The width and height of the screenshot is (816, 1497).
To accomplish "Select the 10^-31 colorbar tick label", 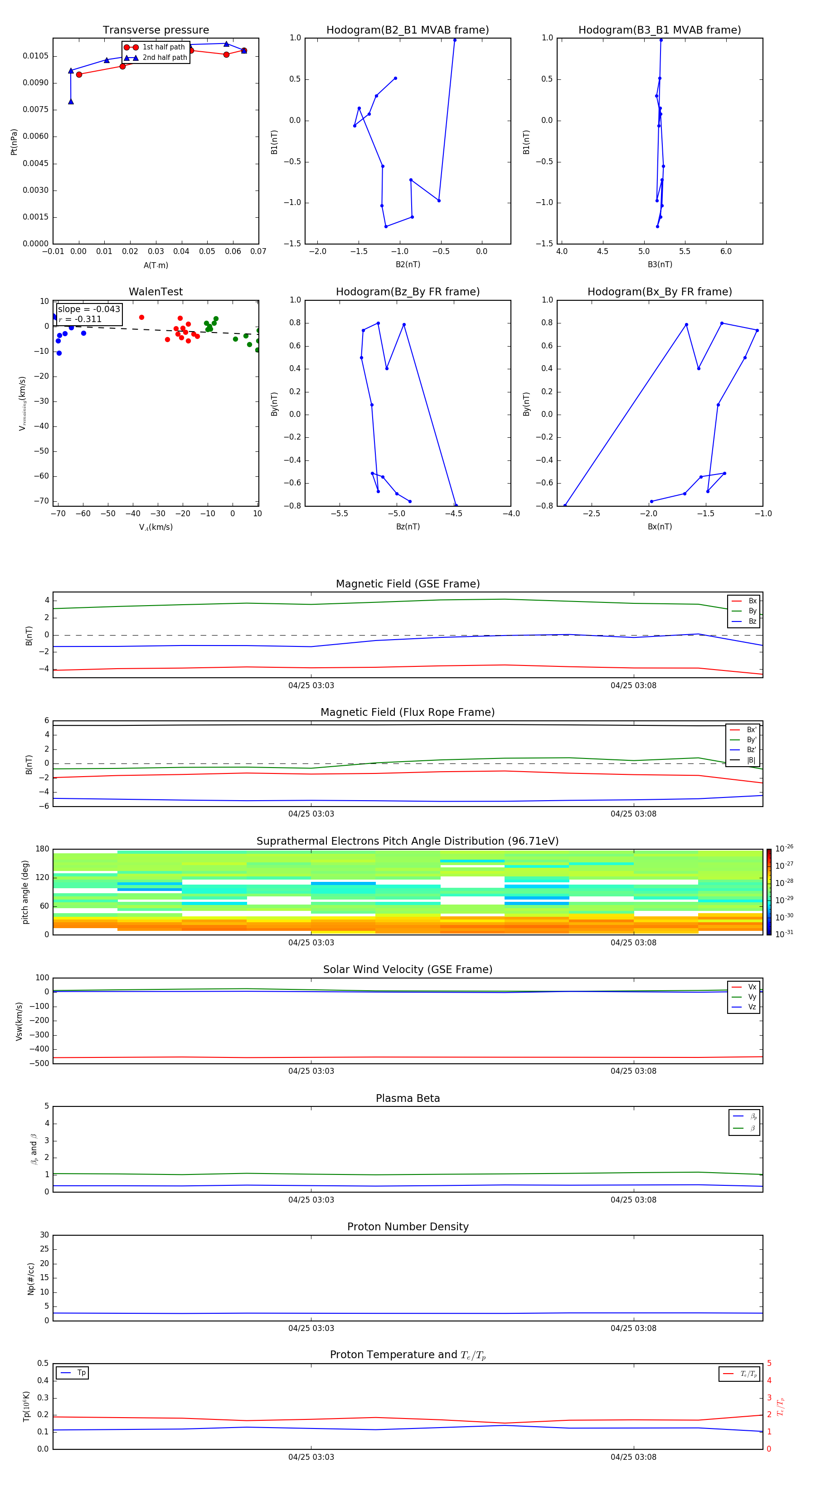I will (x=784, y=934).
